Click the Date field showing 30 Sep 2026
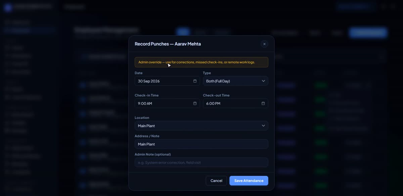This screenshot has height=196, width=403. (167, 81)
